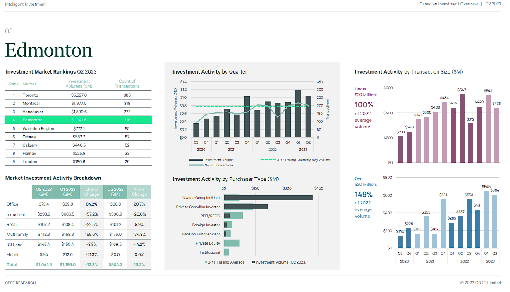Click the Total row label in breakdown table
Screen dimensions: 510x292
[12, 264]
